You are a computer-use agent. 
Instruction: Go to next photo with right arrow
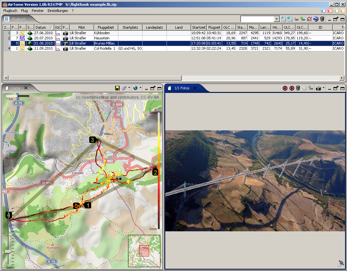point(292,88)
